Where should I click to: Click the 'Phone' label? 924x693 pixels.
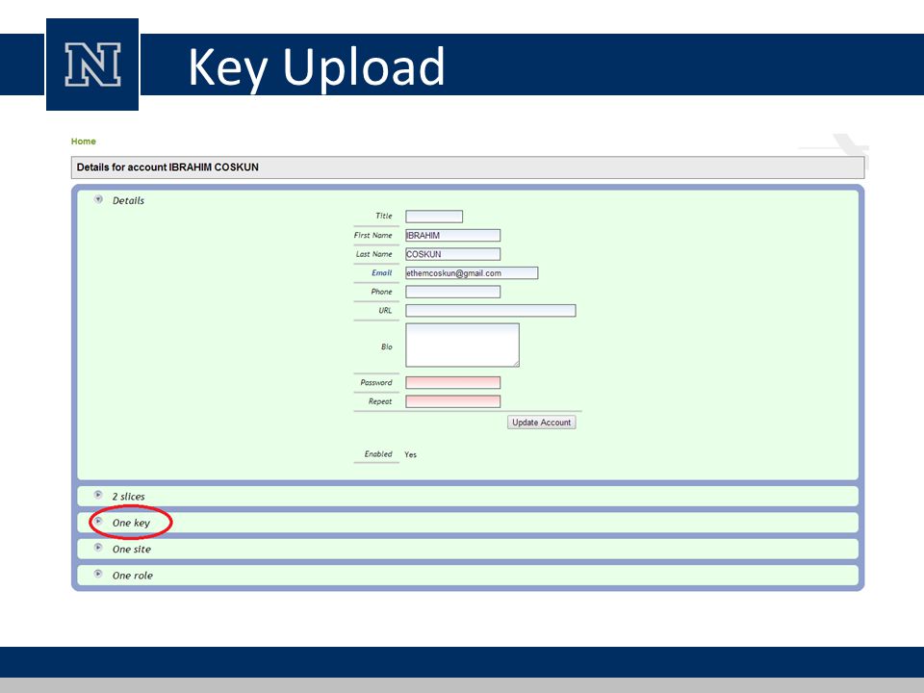pyautogui.click(x=381, y=292)
